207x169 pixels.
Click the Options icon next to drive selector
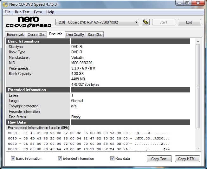click(146, 22)
